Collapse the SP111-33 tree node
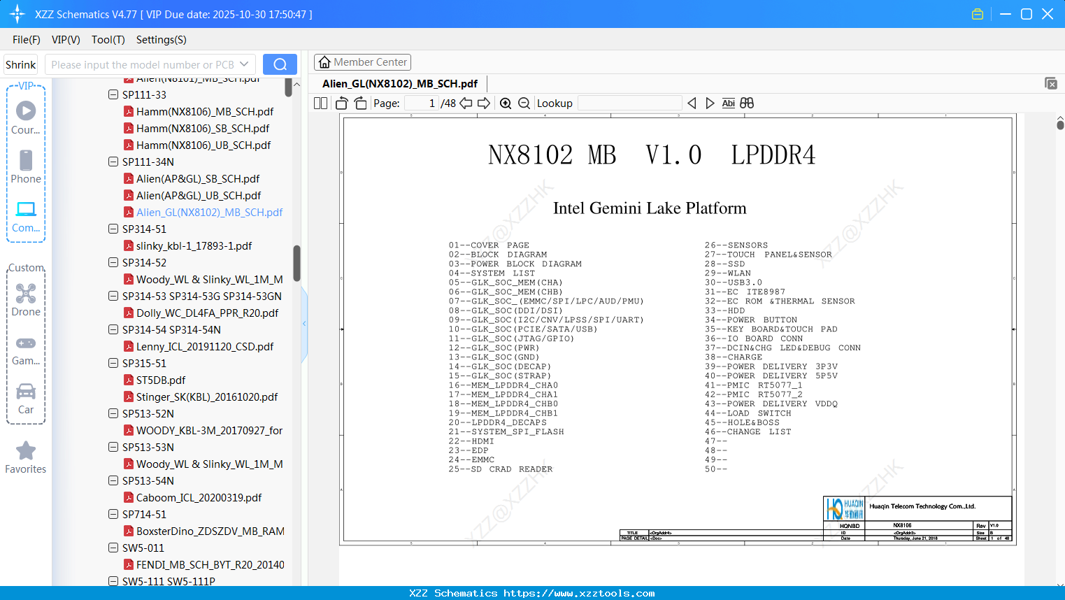This screenshot has height=600, width=1065. [x=113, y=94]
